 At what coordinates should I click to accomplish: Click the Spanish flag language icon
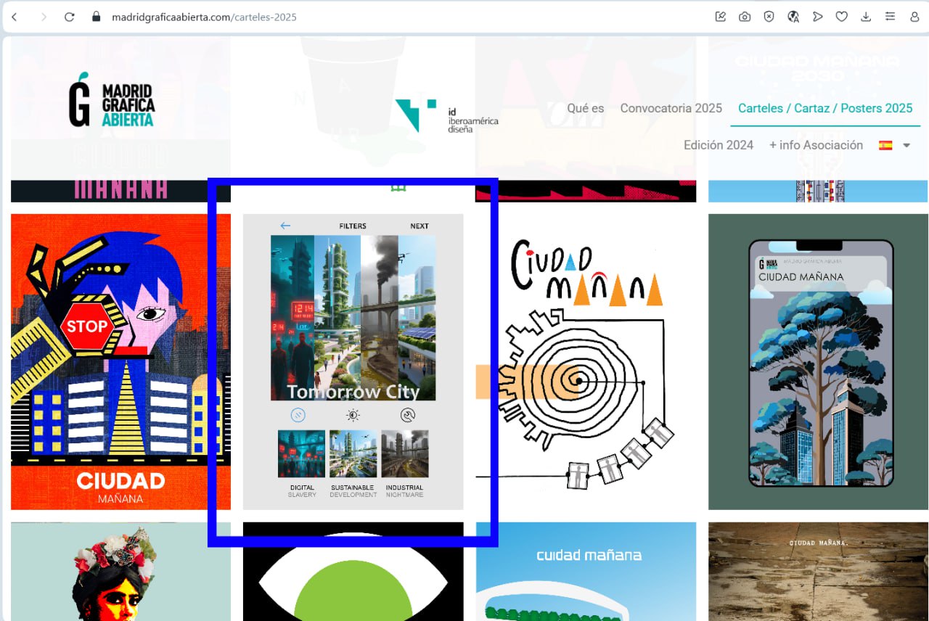(885, 145)
